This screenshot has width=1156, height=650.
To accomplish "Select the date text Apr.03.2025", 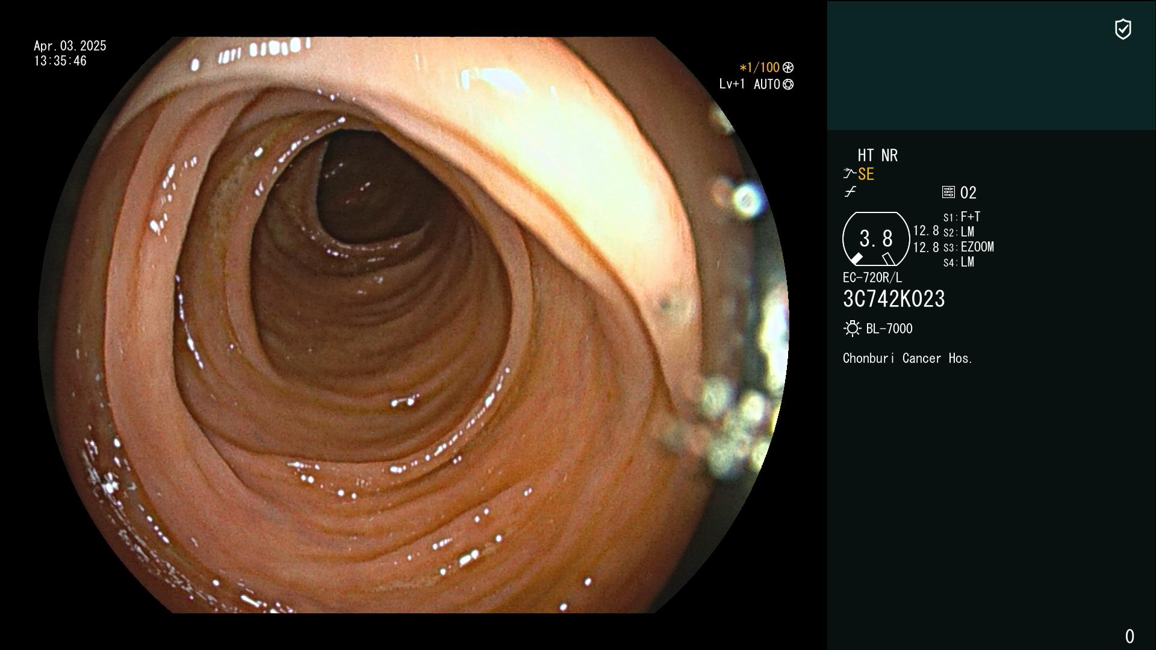I will 70,46.
